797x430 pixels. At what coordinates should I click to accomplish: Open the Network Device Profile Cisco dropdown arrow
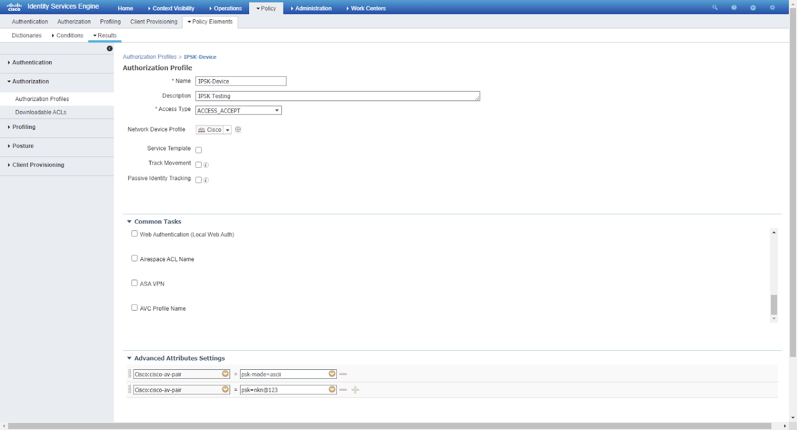[x=228, y=130]
